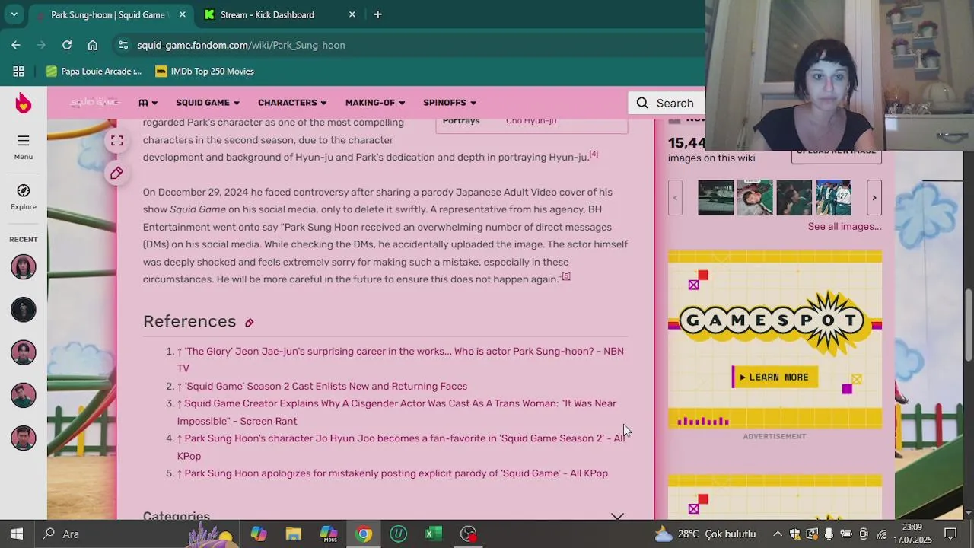
Task: Click the Search magnifier on wiki
Action: point(642,103)
